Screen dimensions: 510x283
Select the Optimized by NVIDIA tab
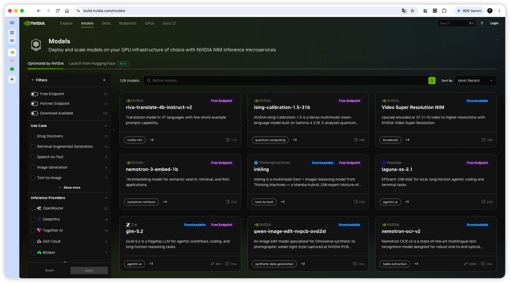pos(46,64)
